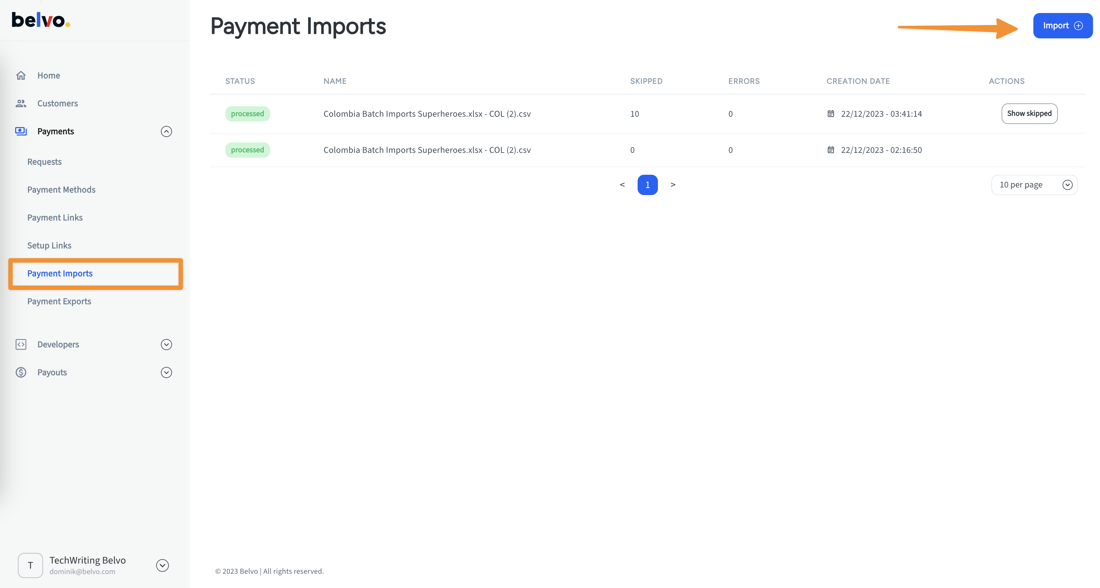The image size is (1100, 588).
Task: Click the Import button
Action: [1063, 26]
